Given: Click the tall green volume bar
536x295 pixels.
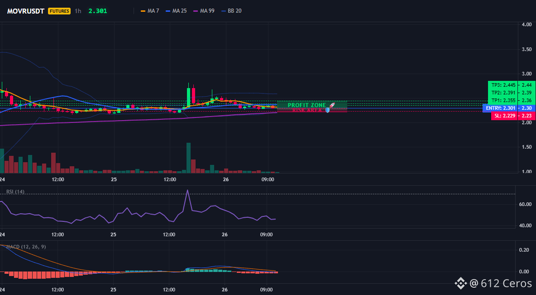Looking at the screenshot, I should (188, 158).
